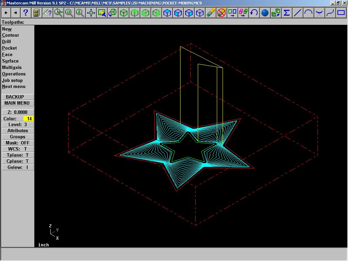Click the Unzoom by 0.8 magnifier
Image resolution: width=348 pixels, height=261 pixels.
80,13
